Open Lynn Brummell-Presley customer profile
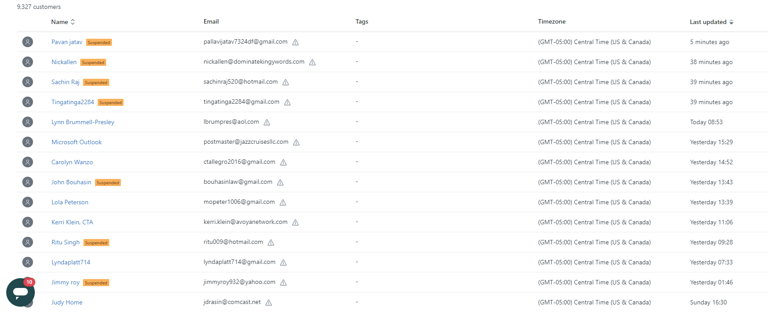The width and height of the screenshot is (768, 312). coord(83,122)
